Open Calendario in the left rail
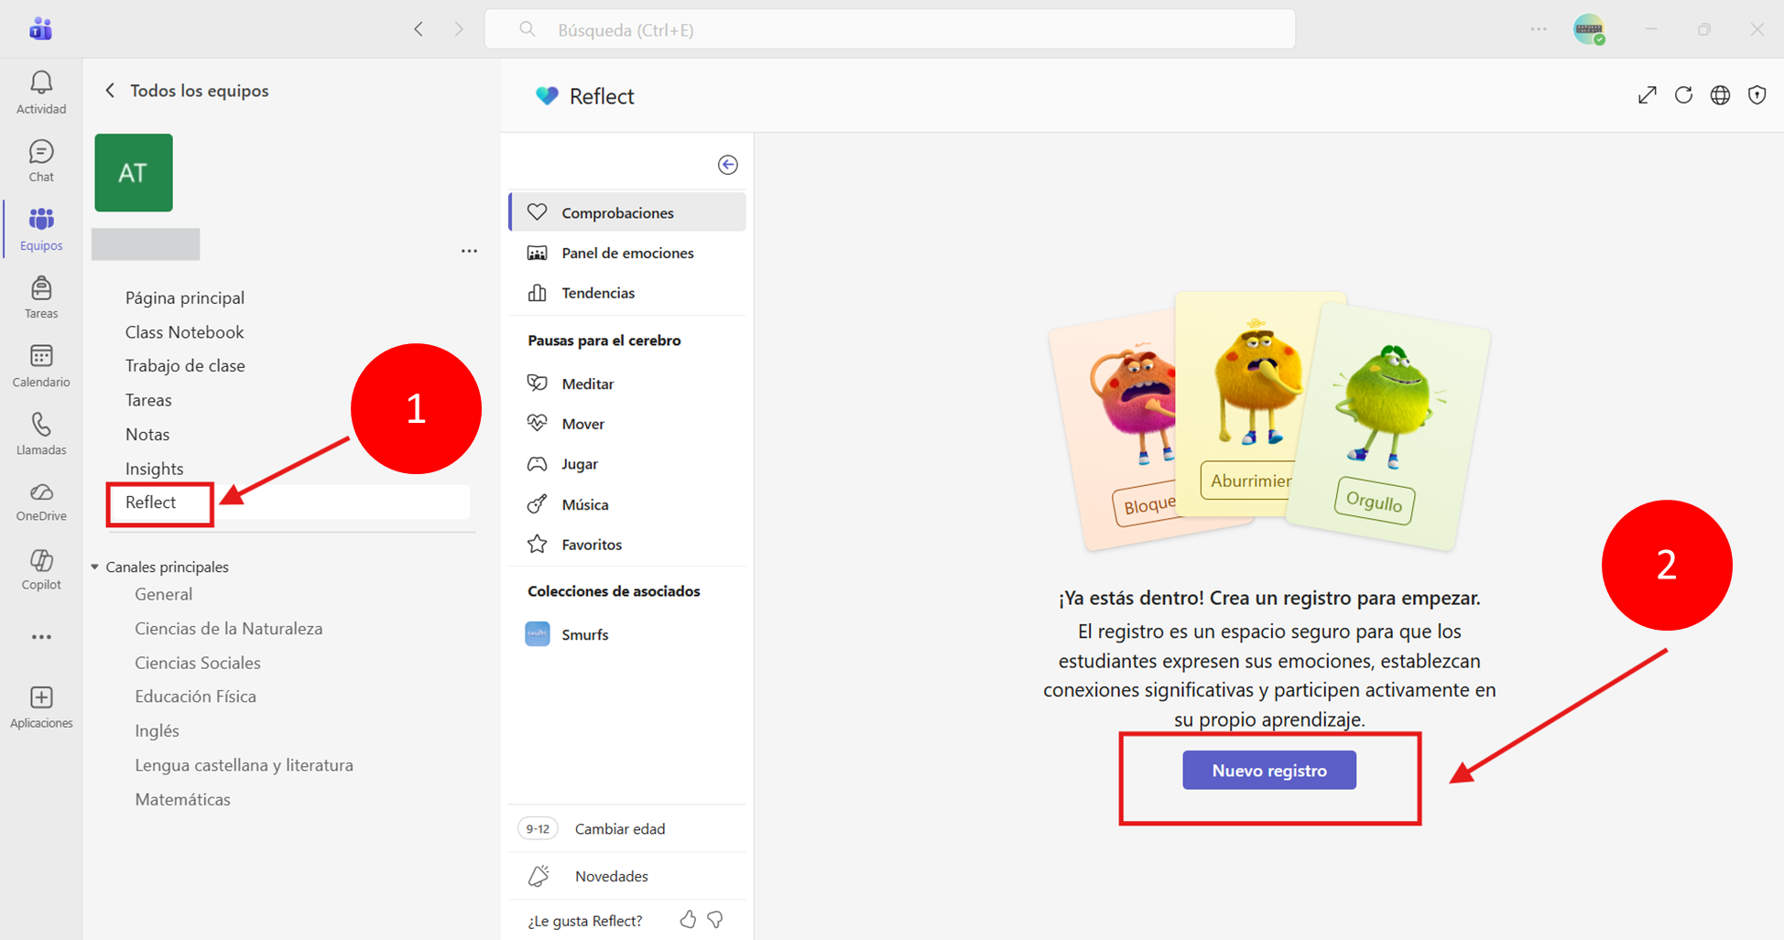Image resolution: width=1784 pixels, height=940 pixels. click(x=41, y=365)
